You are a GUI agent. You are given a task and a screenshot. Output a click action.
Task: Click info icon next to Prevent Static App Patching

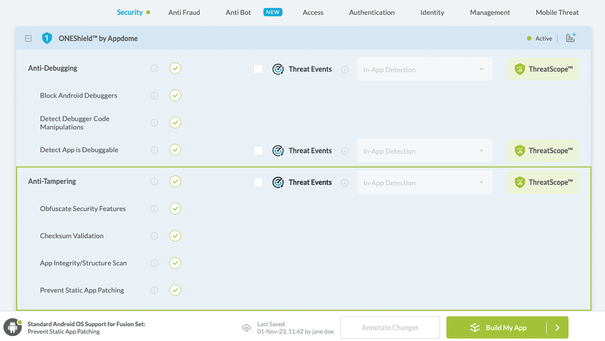[154, 291]
